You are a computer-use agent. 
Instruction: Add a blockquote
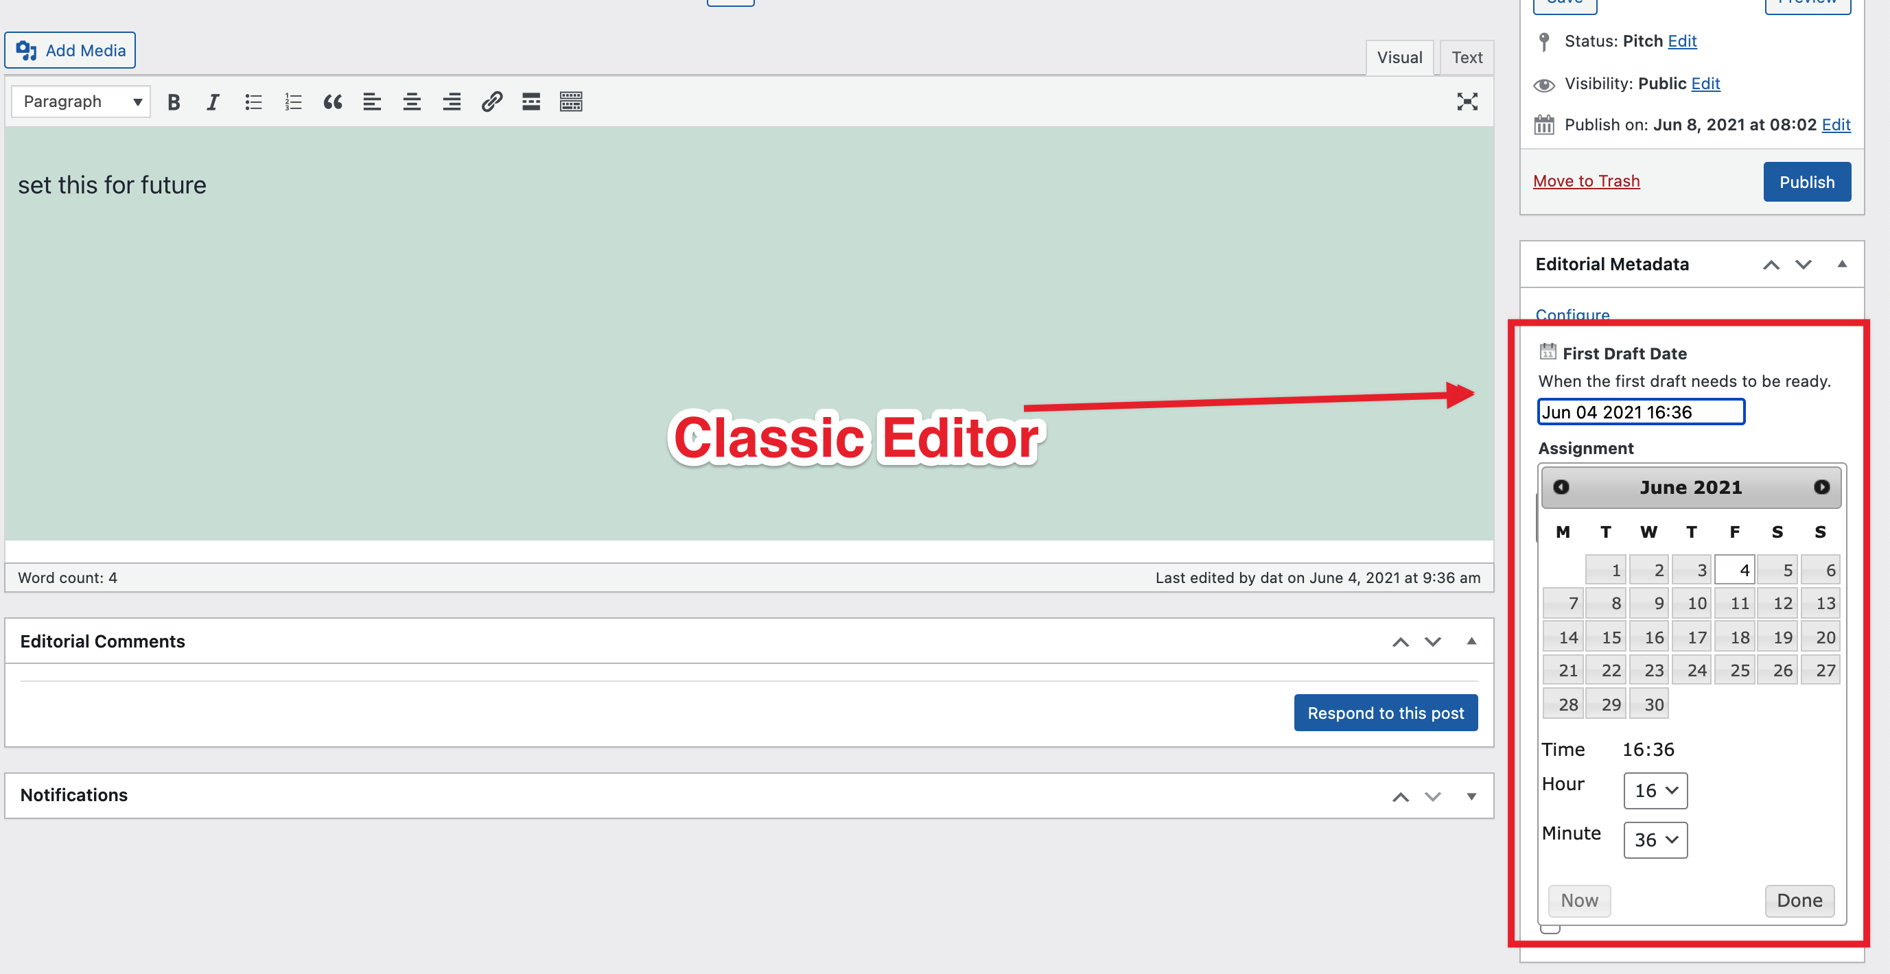coord(332,102)
